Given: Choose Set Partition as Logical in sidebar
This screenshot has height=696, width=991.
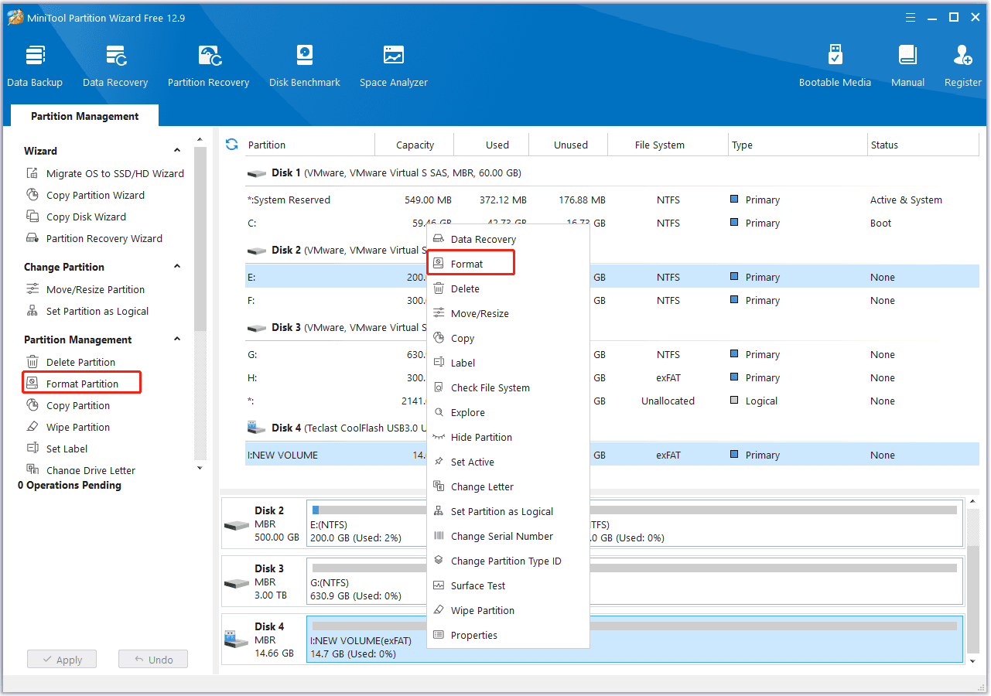Looking at the screenshot, I should [87, 311].
